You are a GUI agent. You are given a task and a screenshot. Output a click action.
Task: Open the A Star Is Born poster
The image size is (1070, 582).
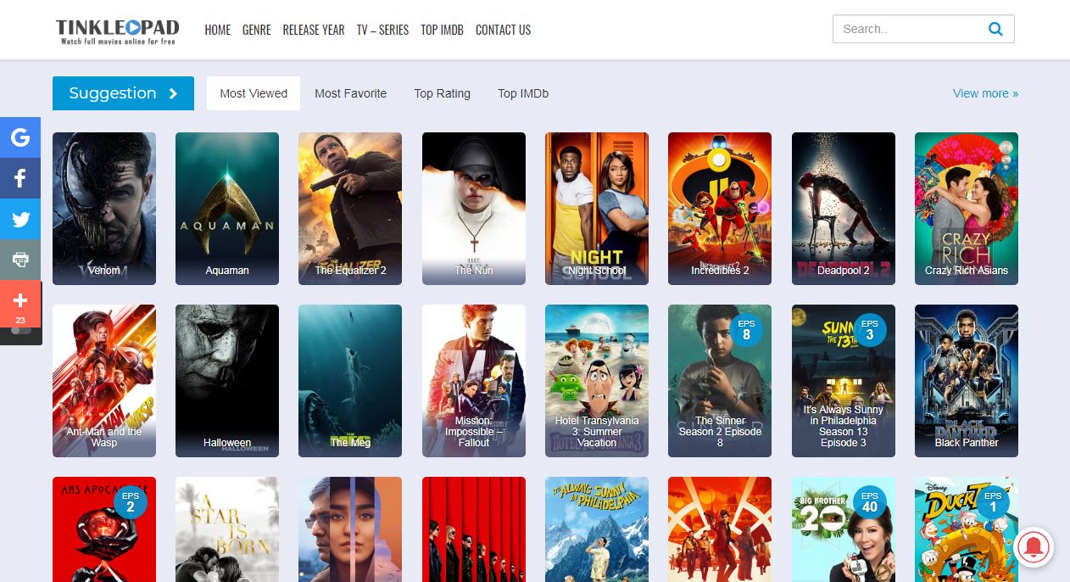(227, 529)
